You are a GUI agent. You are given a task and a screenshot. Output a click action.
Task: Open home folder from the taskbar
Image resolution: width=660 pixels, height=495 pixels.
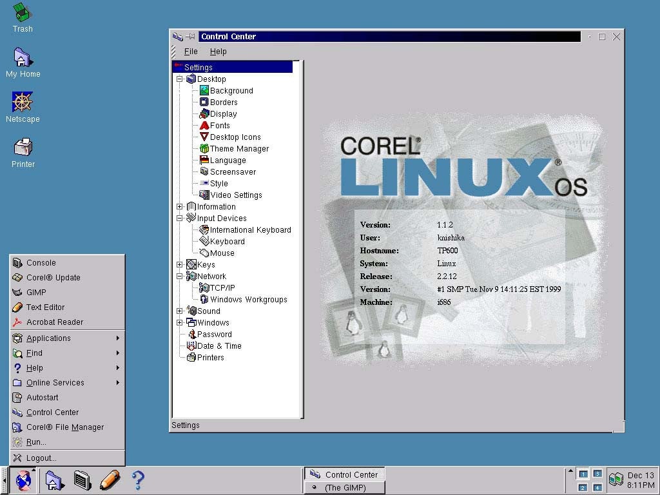[54, 480]
